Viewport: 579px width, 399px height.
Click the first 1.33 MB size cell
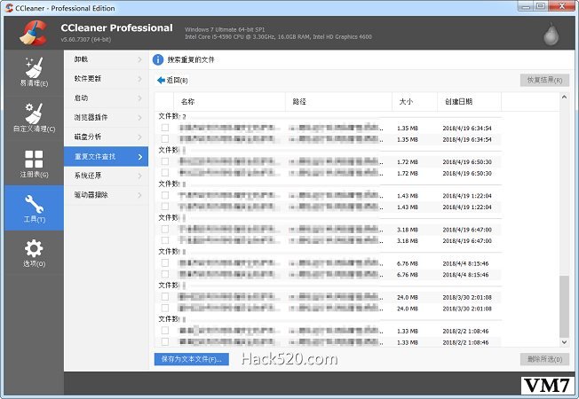pyautogui.click(x=408, y=331)
